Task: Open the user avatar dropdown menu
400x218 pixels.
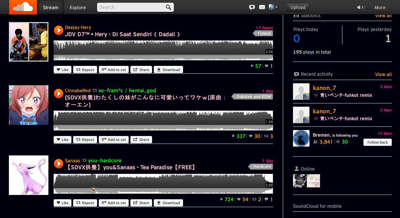Action: pos(273,7)
